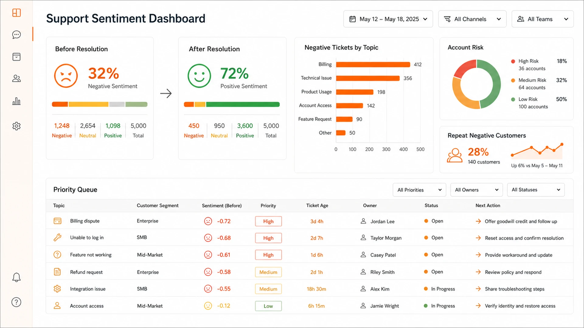Click the Billing bar showing 412
This screenshot has width=584, height=328.
coord(373,64)
